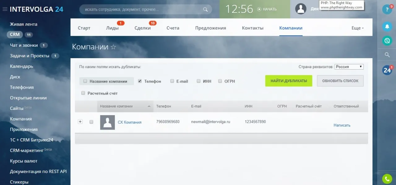Open your profile via the avatar icon
The image size is (396, 185).
[x=300, y=9]
